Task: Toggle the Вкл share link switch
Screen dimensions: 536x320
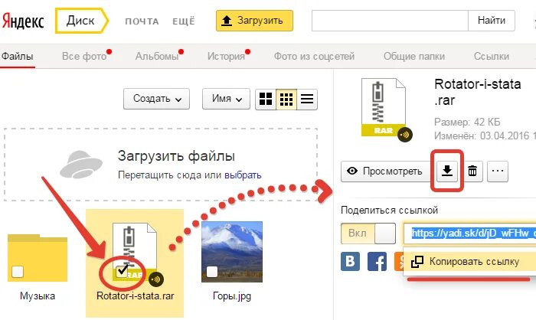Action: [x=368, y=233]
